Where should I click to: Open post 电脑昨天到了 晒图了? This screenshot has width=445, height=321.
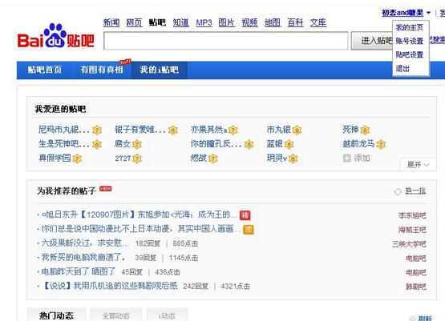78,271
